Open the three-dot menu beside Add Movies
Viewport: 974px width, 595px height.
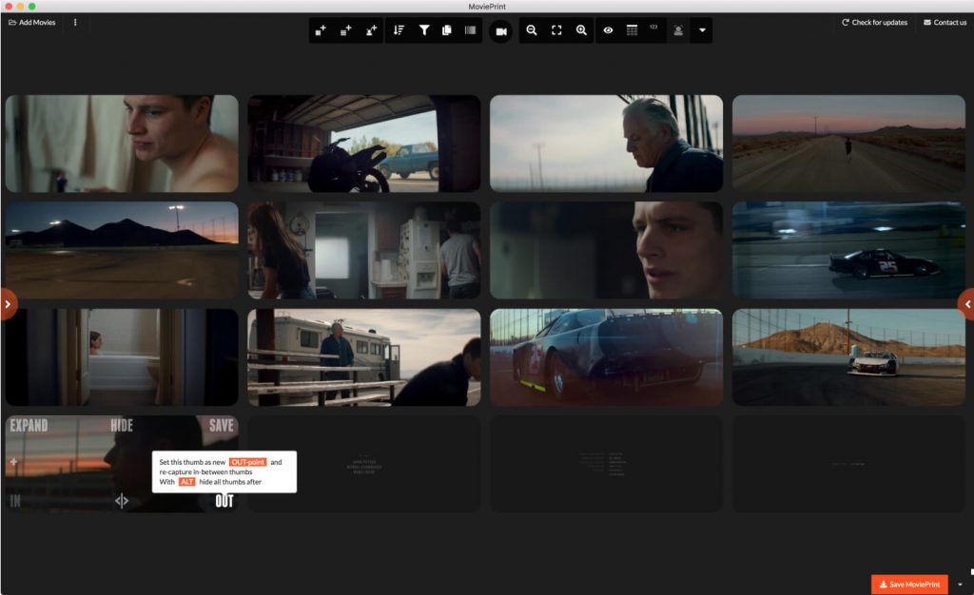(75, 22)
